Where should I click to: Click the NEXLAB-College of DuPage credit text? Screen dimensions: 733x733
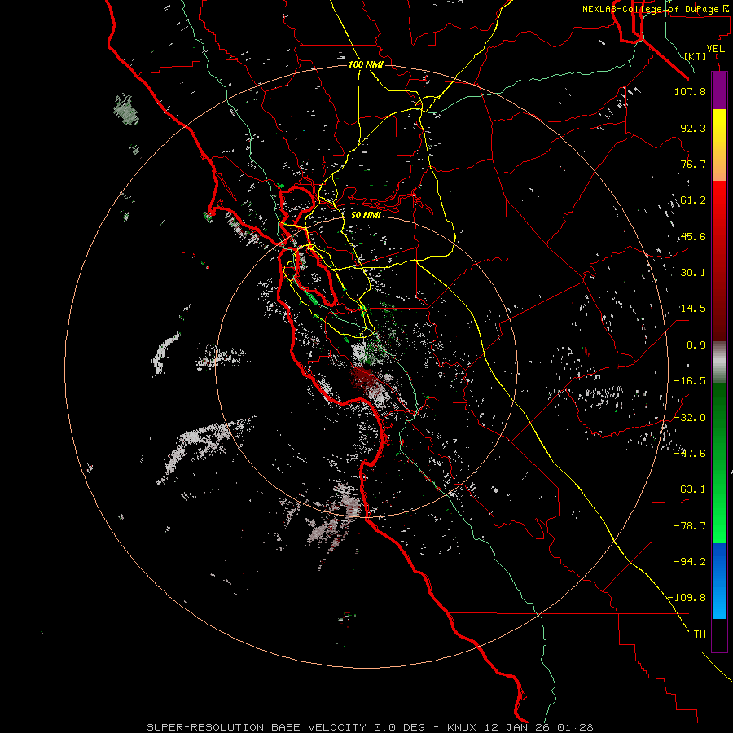656,9
